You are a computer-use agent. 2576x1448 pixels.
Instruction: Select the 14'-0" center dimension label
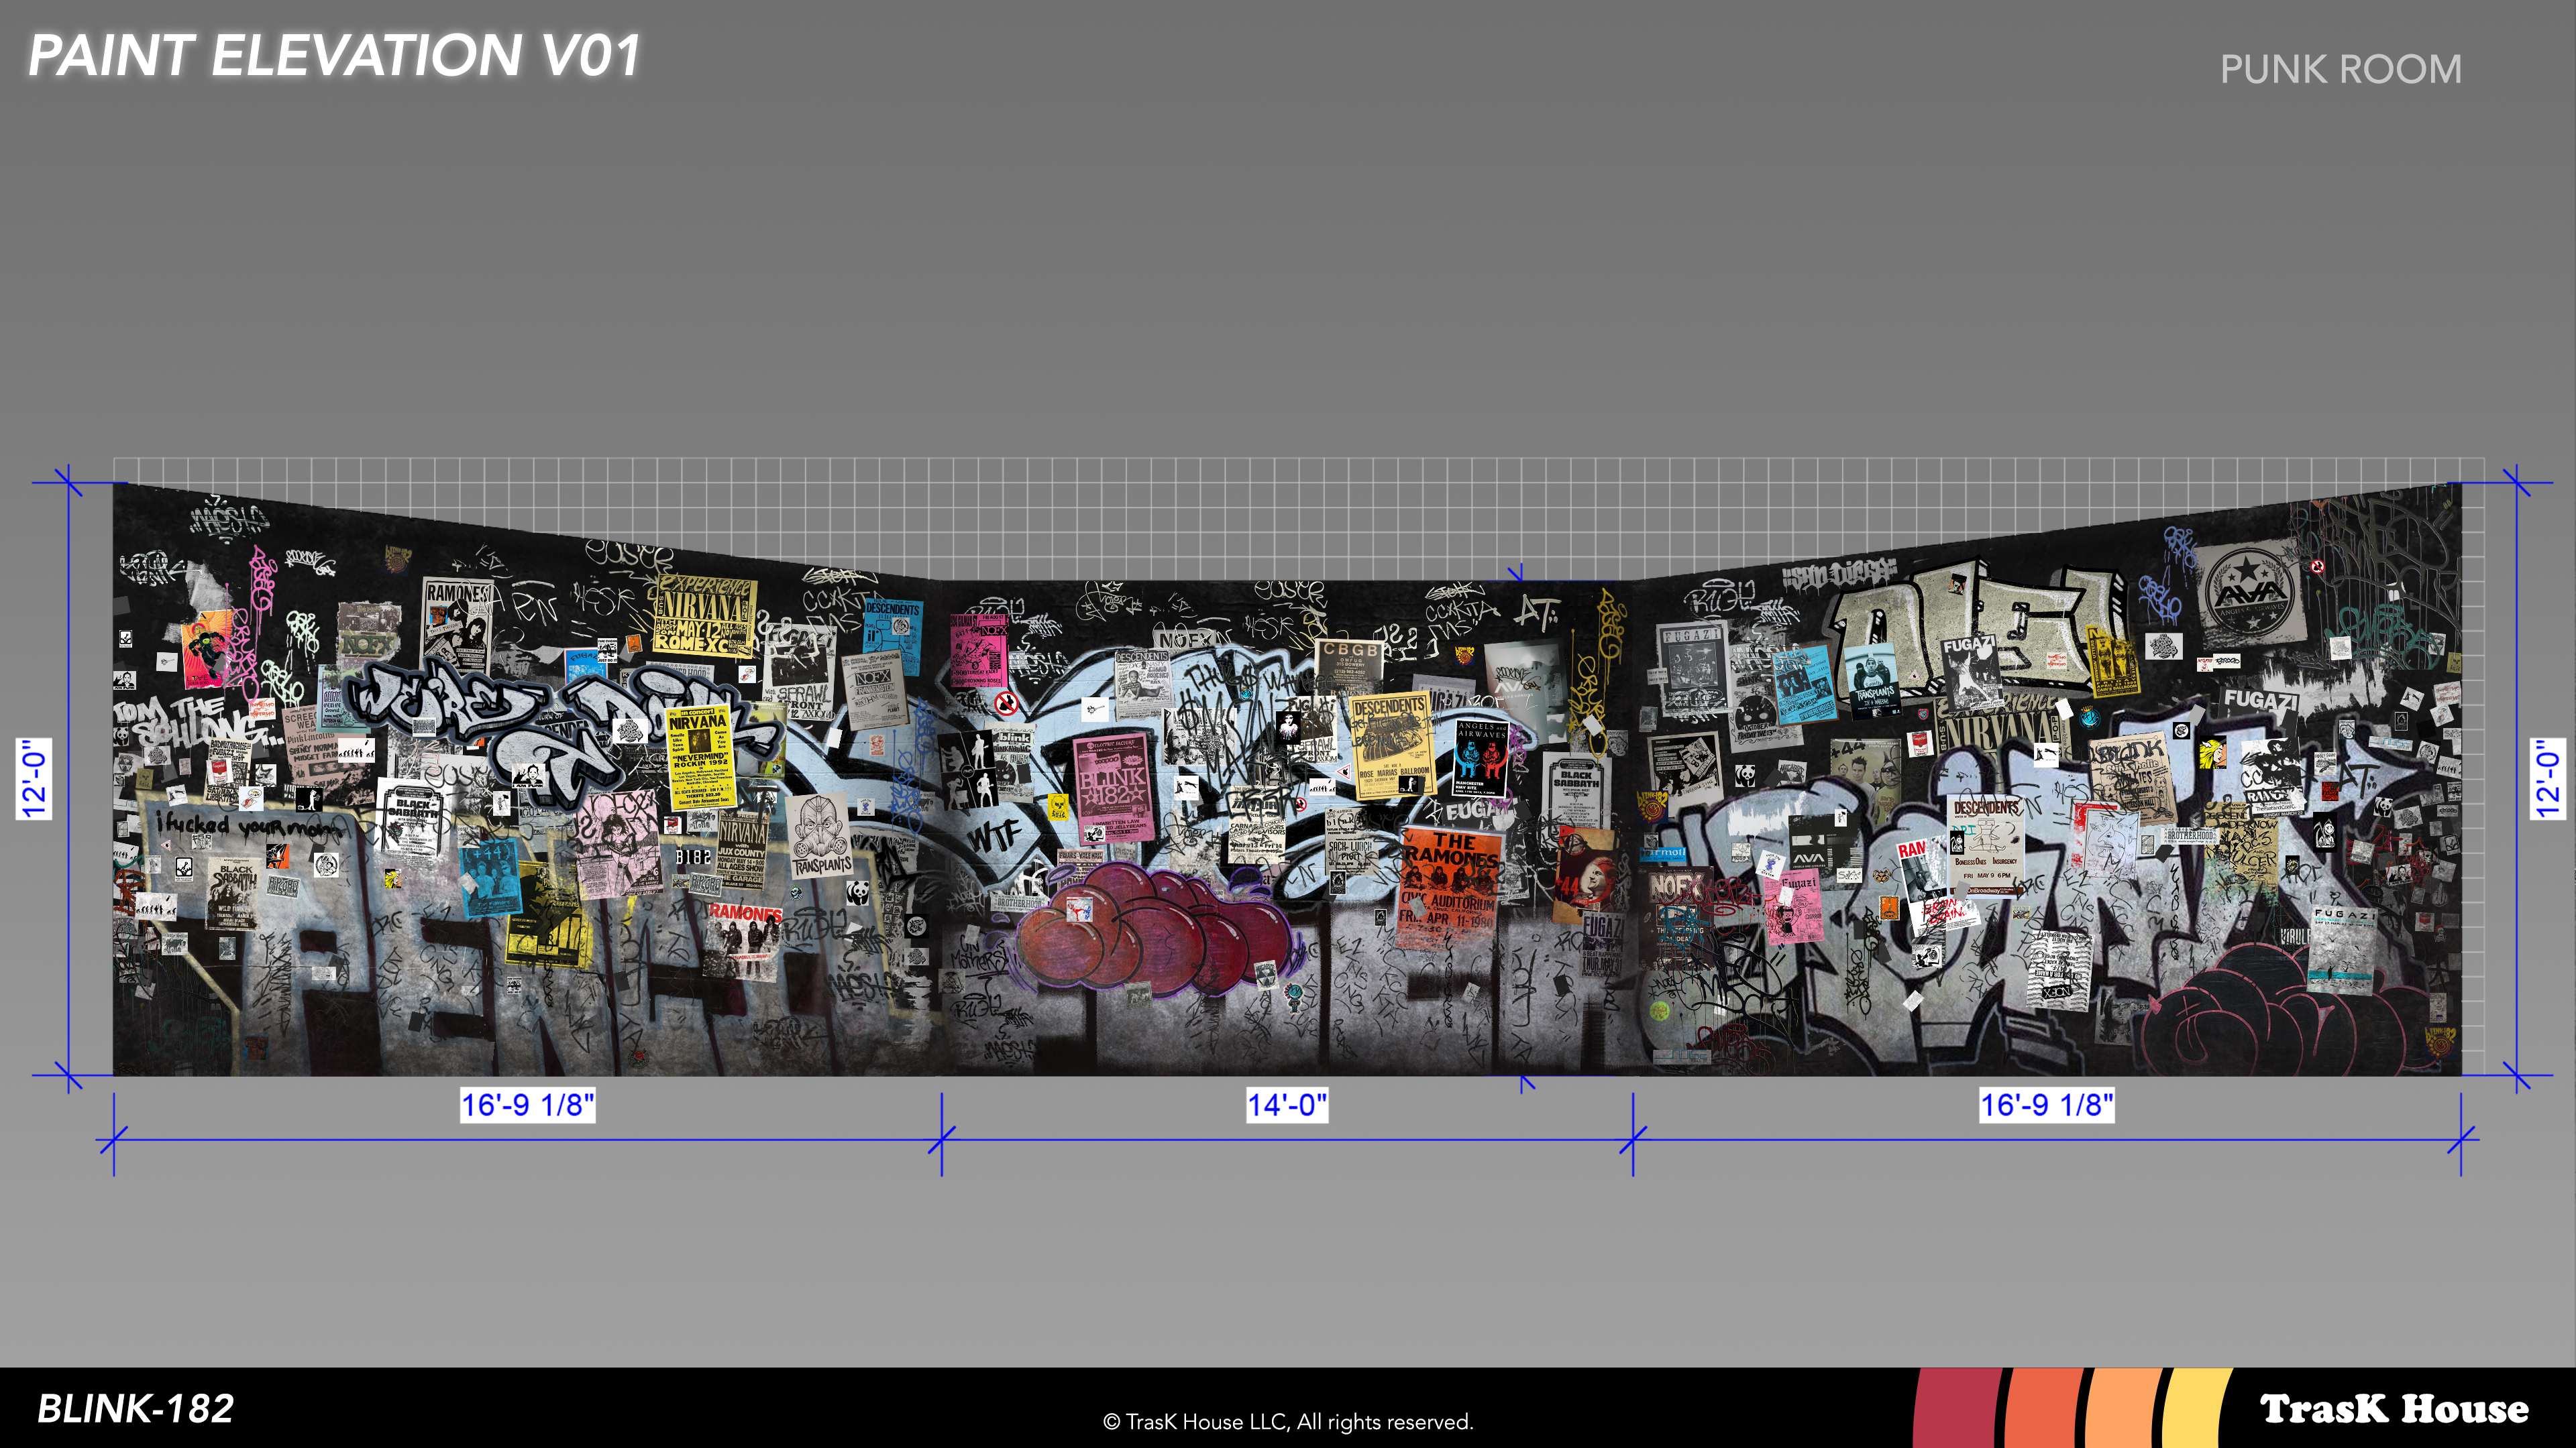tap(1287, 1105)
